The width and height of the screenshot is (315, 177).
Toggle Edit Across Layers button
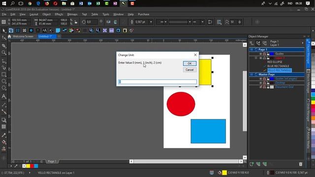[x=258, y=43]
